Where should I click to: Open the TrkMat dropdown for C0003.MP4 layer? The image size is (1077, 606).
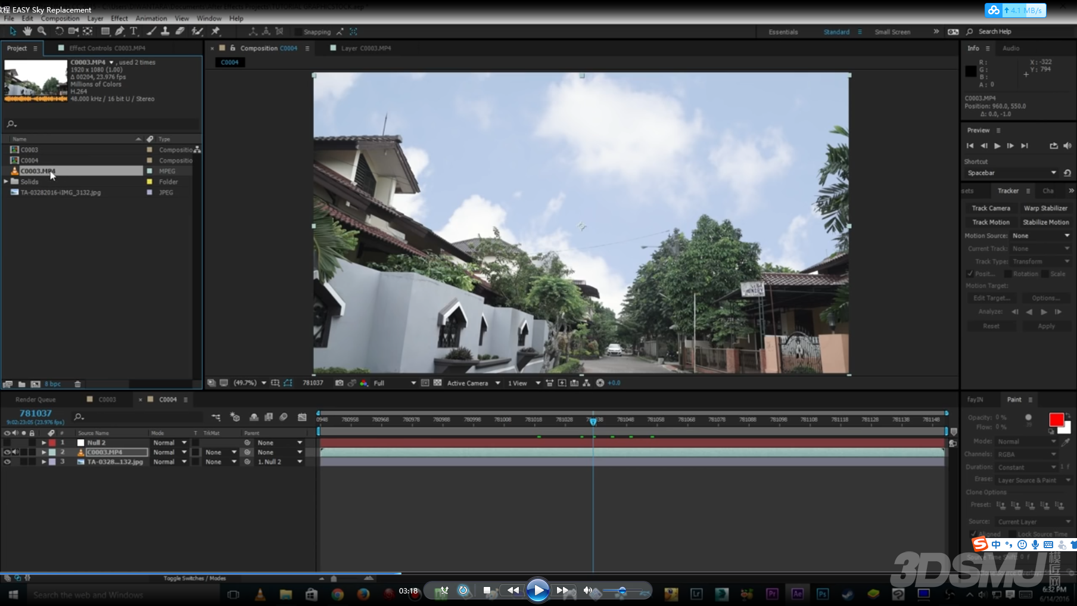220,452
